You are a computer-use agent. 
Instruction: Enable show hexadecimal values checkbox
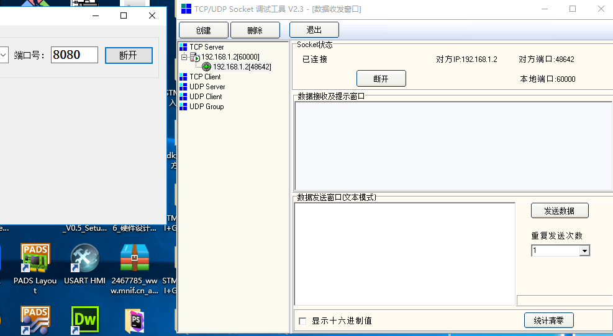pyautogui.click(x=302, y=321)
